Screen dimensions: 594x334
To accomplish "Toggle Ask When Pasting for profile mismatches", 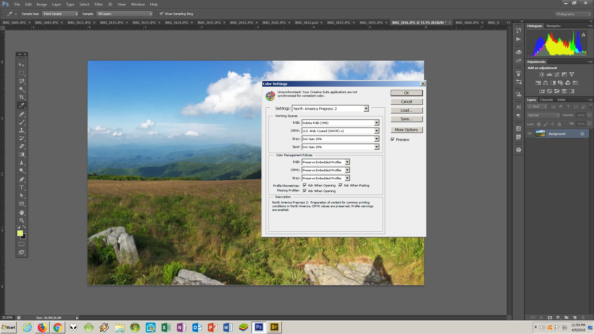I will click(x=341, y=185).
